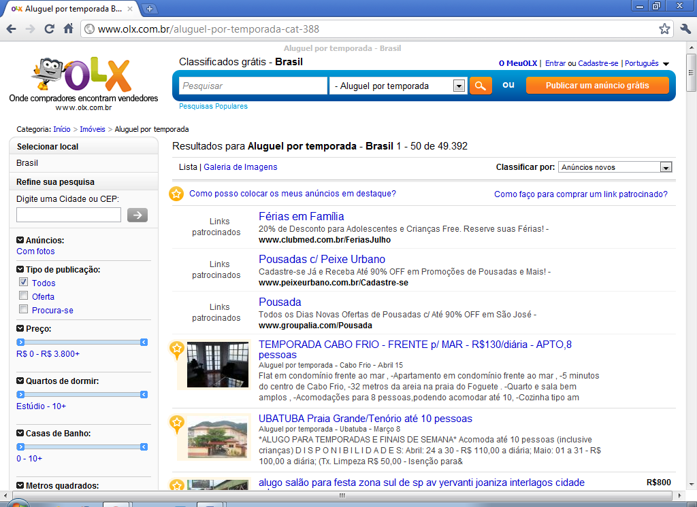
Task: Collapse the Tipo de publicação filter
Action: (x=20, y=270)
